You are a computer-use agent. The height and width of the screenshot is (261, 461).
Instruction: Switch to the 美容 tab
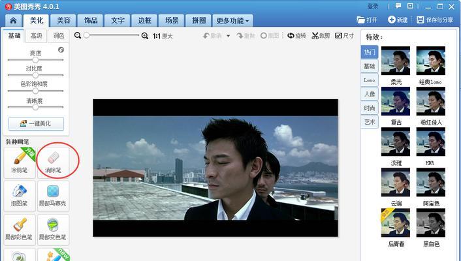click(63, 21)
